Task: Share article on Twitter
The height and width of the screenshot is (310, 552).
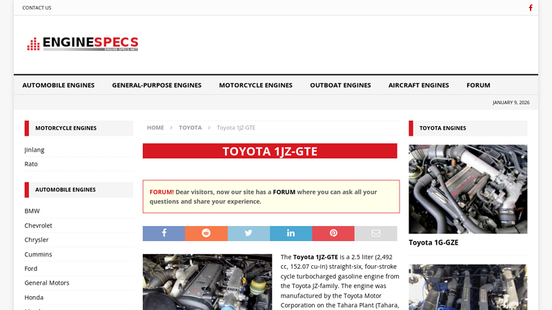Action: point(248,234)
